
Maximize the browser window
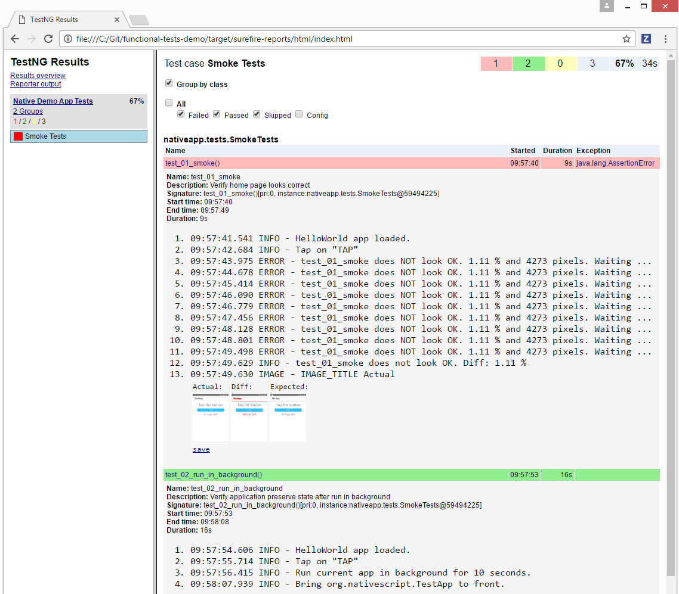click(644, 6)
